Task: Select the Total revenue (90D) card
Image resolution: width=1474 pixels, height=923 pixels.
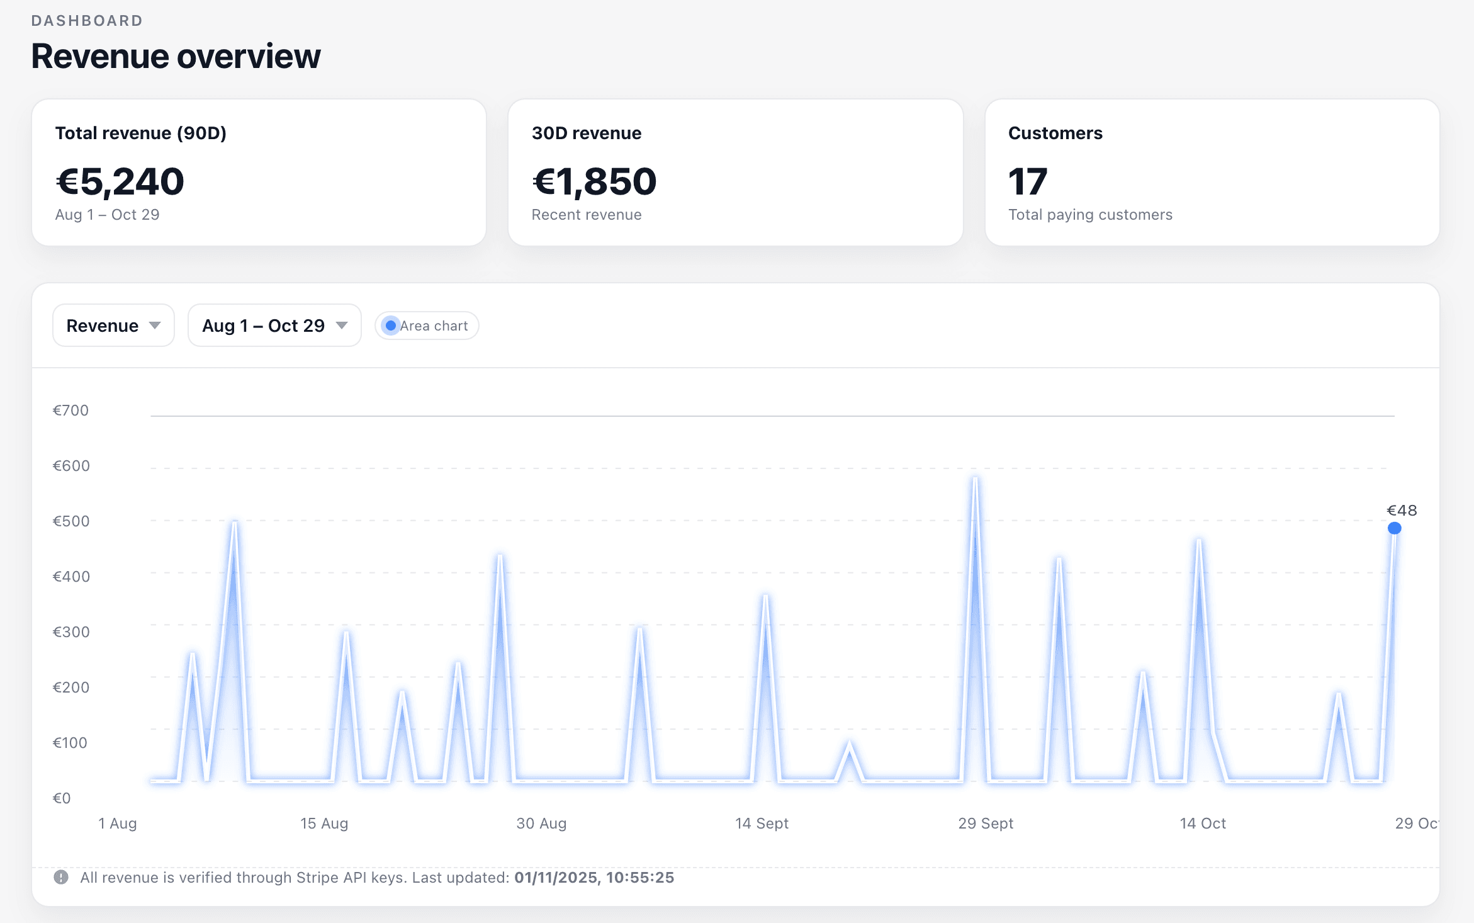Action: point(259,172)
